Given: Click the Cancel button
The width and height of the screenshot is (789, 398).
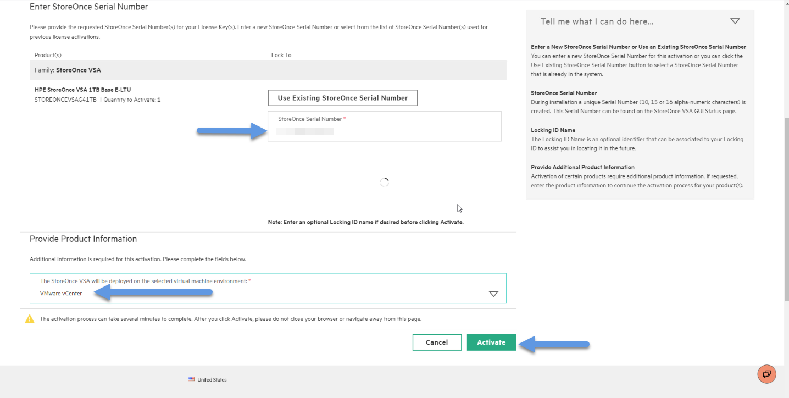Looking at the screenshot, I should pyautogui.click(x=437, y=342).
